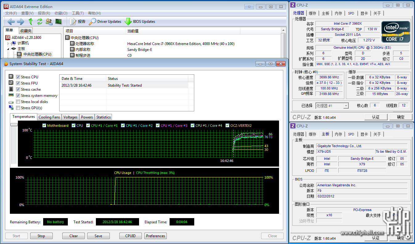Click the Stop button
Screen dimensions: 415x244
click(41, 236)
